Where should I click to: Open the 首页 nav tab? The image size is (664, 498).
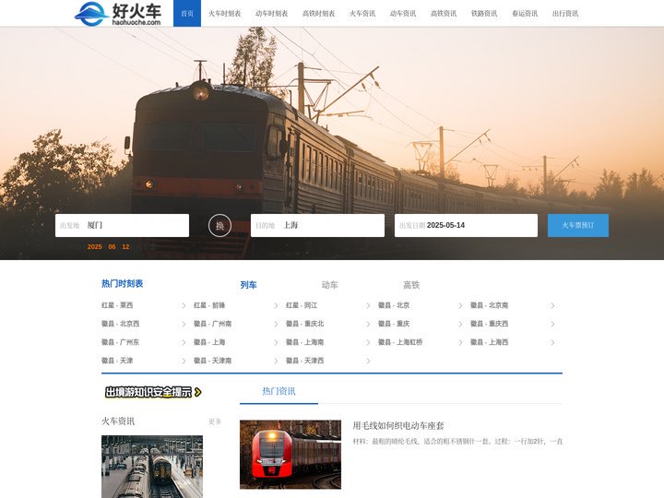coord(187,14)
